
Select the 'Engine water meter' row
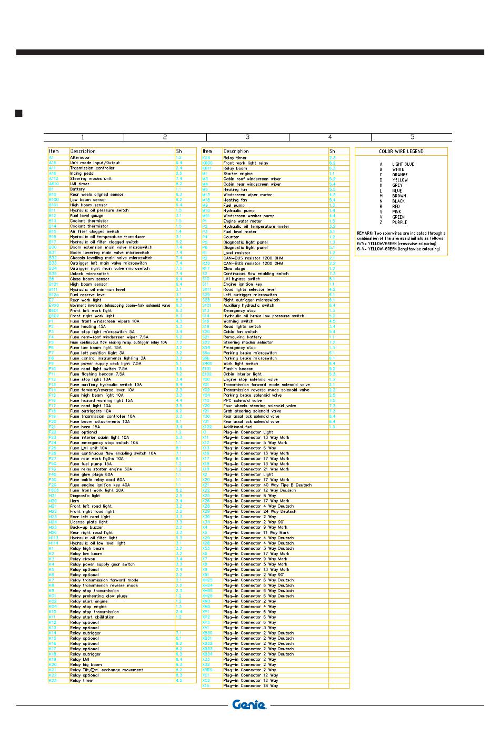(276, 221)
